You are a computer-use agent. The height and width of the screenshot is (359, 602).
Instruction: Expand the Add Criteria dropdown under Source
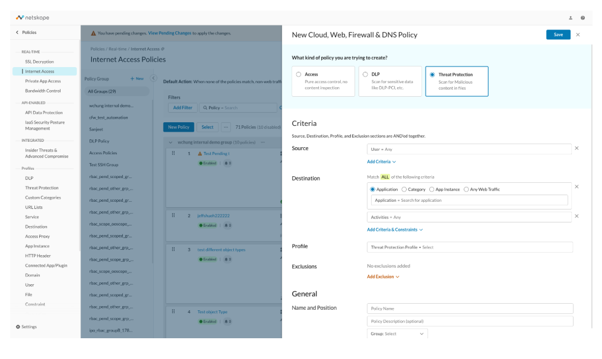[x=381, y=161]
